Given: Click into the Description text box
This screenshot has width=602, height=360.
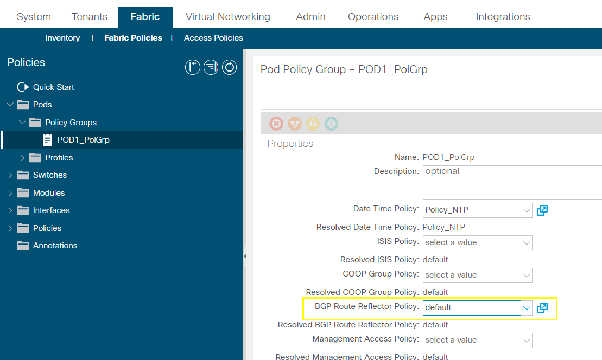Looking at the screenshot, I should (x=512, y=183).
